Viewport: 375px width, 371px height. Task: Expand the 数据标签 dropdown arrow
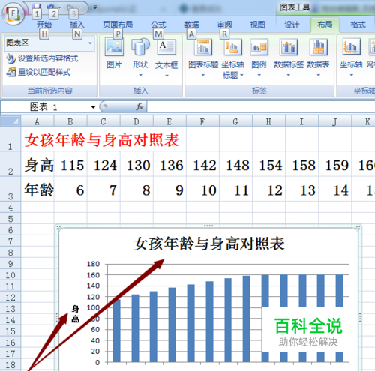tap(289, 75)
